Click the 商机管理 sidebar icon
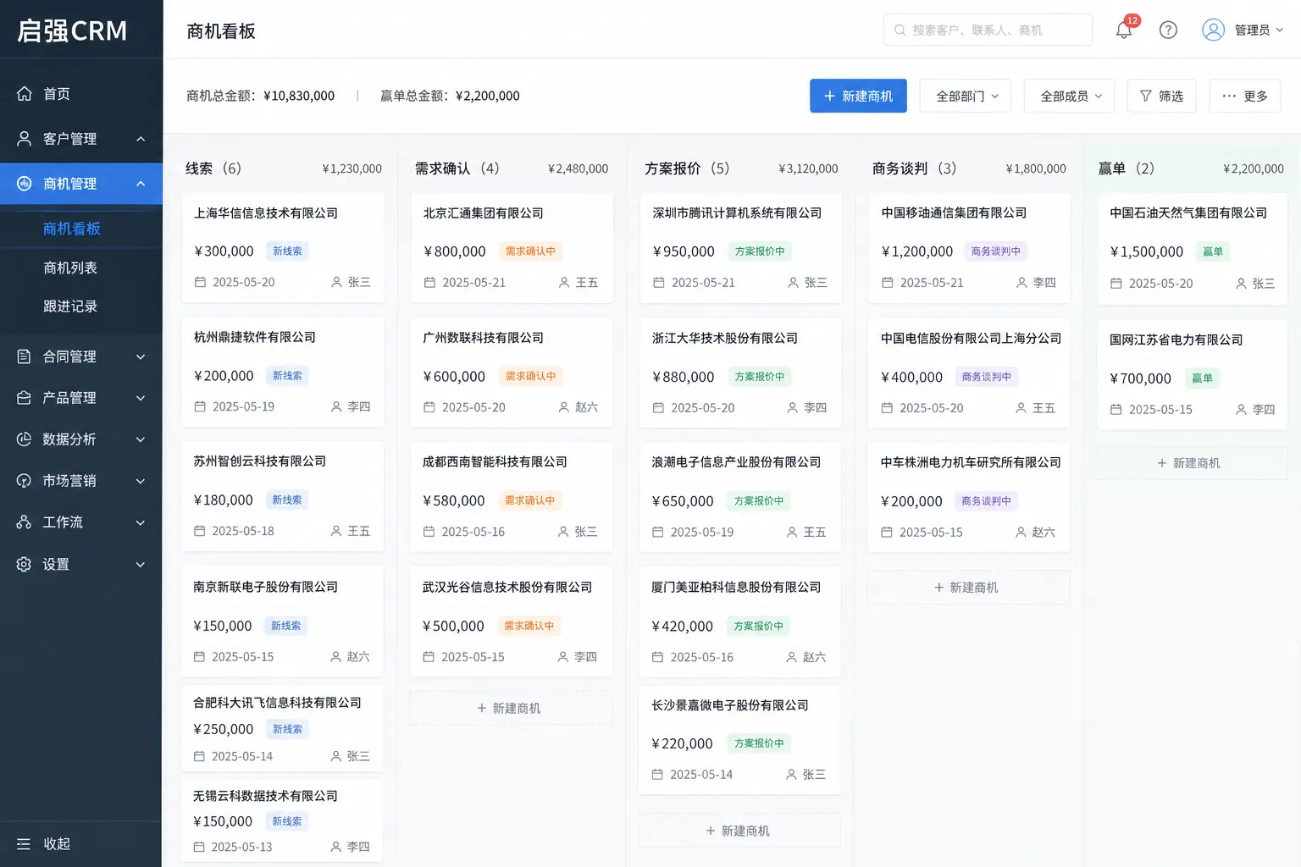The width and height of the screenshot is (1301, 867). 24,183
